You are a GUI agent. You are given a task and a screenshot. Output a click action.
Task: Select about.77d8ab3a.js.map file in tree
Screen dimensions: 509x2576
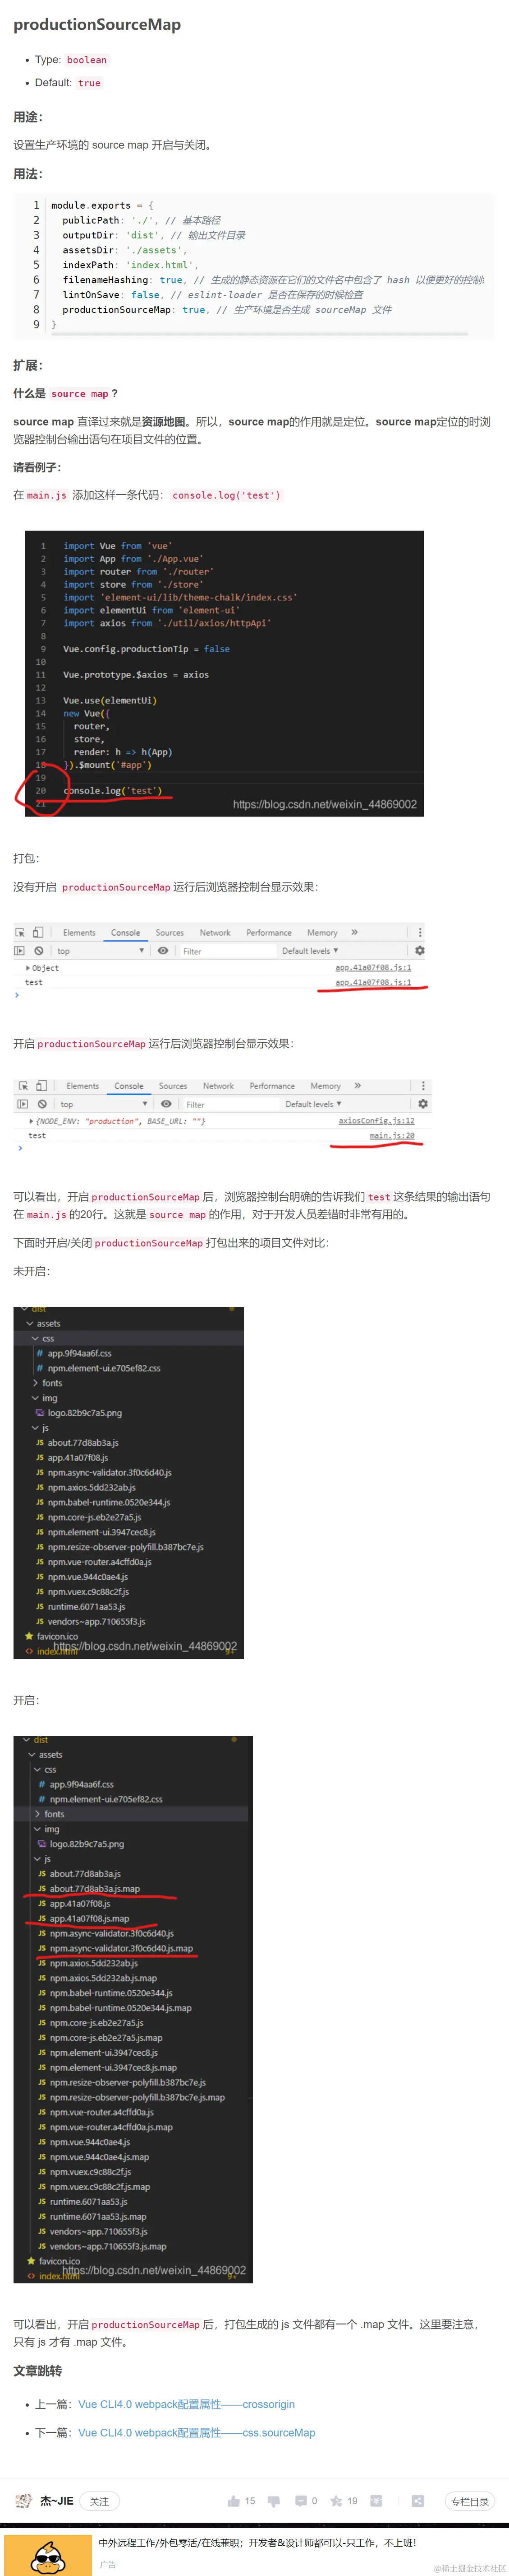(95, 1889)
